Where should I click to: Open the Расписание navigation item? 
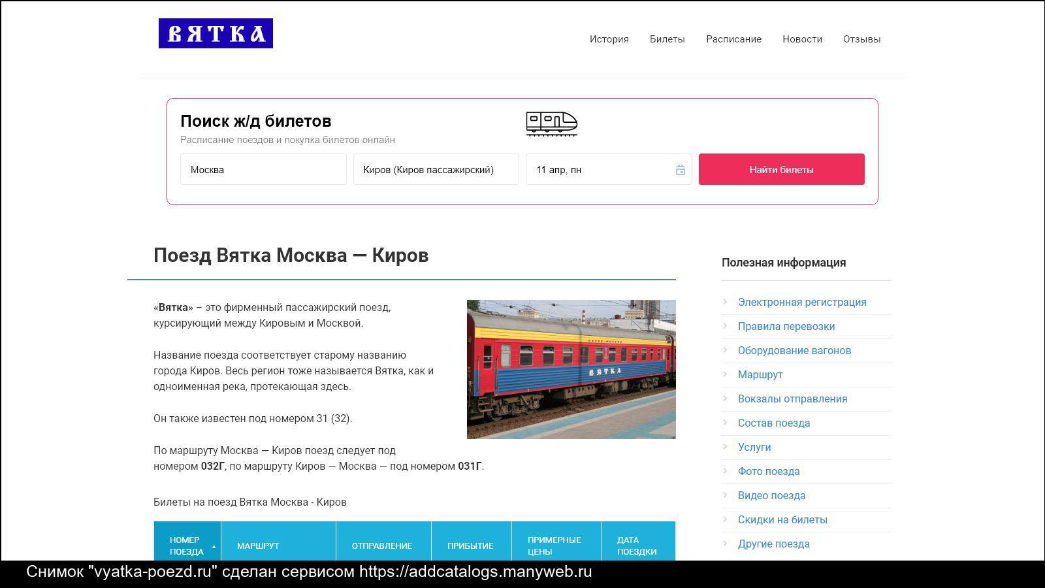pyautogui.click(x=733, y=39)
